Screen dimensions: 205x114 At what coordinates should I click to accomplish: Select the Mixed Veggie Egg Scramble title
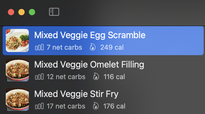pos(90,35)
